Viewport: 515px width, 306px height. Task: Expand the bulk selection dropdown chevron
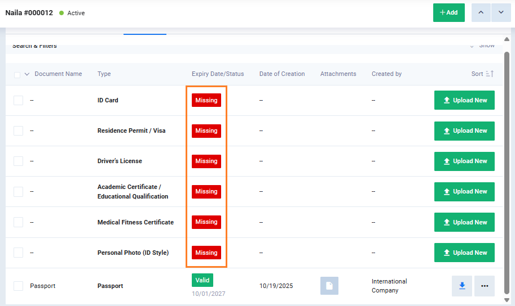(x=27, y=74)
